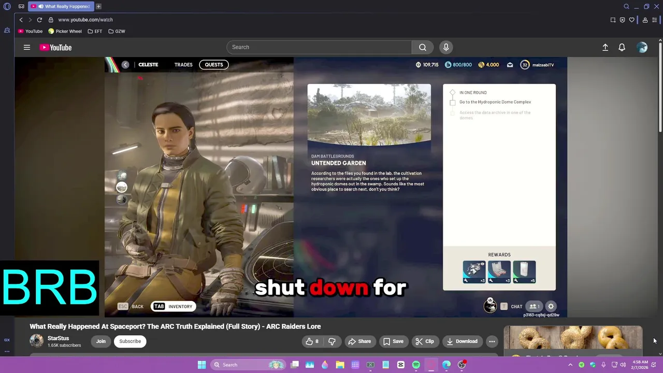Image resolution: width=663 pixels, height=373 pixels.
Task: Open the YouTube guide hamburger menu
Action: coord(27,47)
